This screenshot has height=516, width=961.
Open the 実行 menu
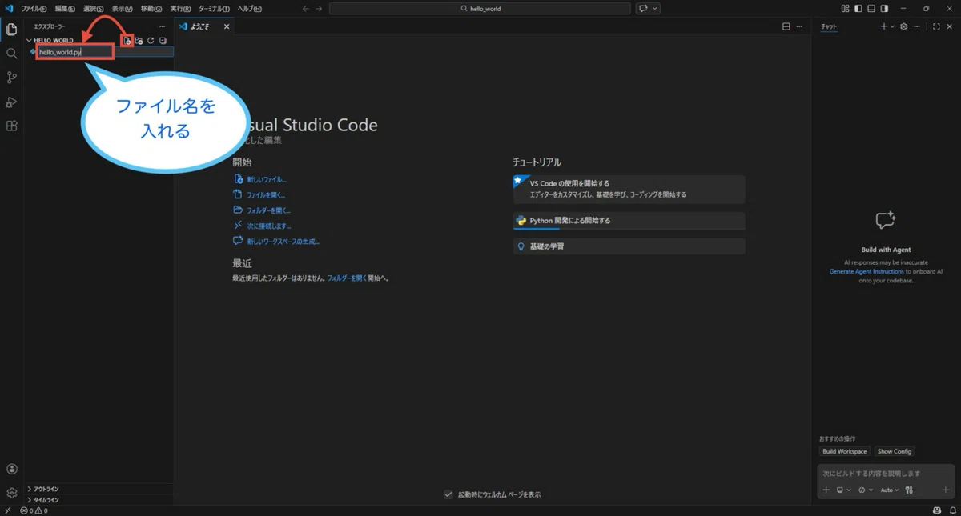pos(179,9)
